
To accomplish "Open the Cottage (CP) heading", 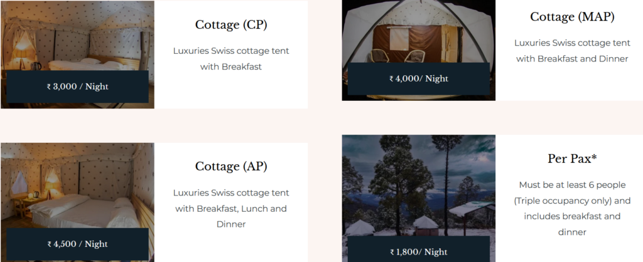I will point(231,25).
